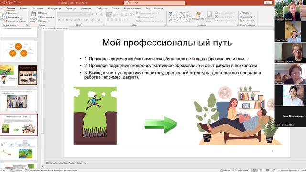
Task: Toggle strikethrough formatting
Action: coord(75,20)
